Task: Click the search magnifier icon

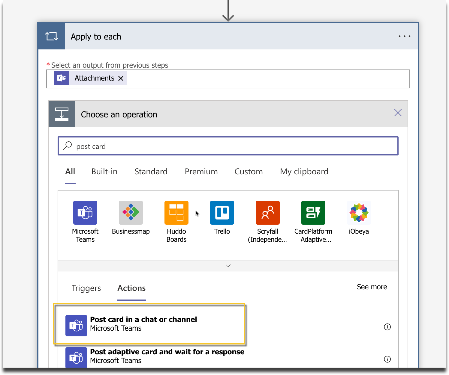Action: pos(67,146)
